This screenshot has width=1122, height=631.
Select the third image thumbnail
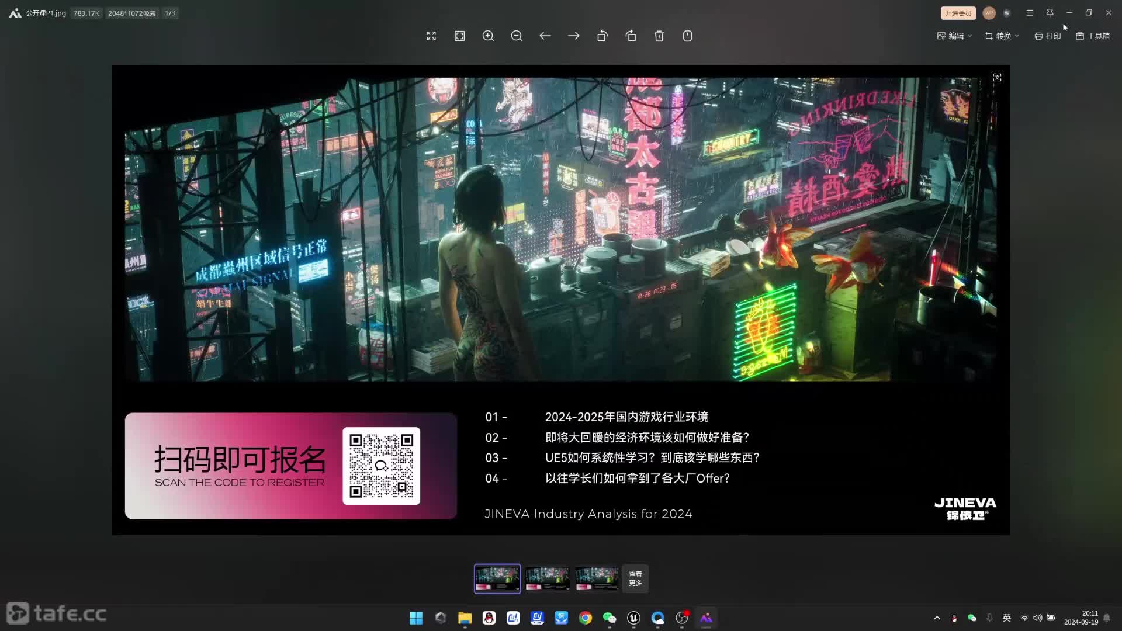point(597,578)
